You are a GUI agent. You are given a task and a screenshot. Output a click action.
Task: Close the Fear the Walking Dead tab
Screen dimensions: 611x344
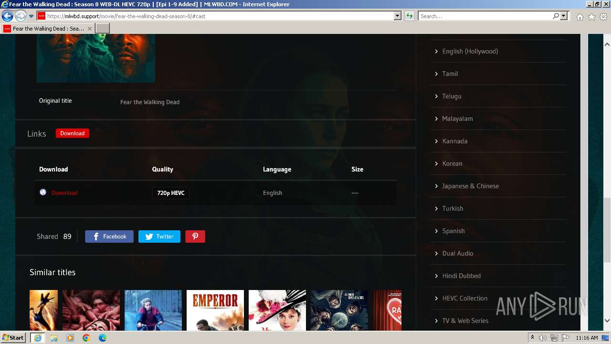tap(90, 29)
